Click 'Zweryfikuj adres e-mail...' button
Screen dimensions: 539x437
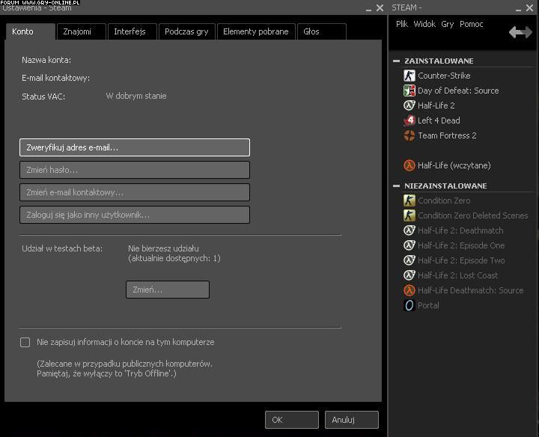point(135,147)
